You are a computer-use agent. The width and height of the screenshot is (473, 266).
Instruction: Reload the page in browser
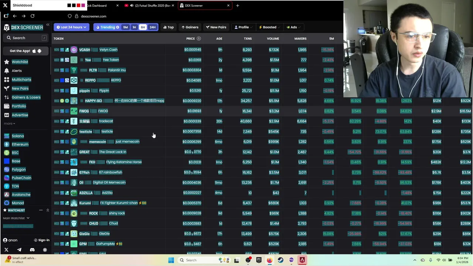coord(33,16)
